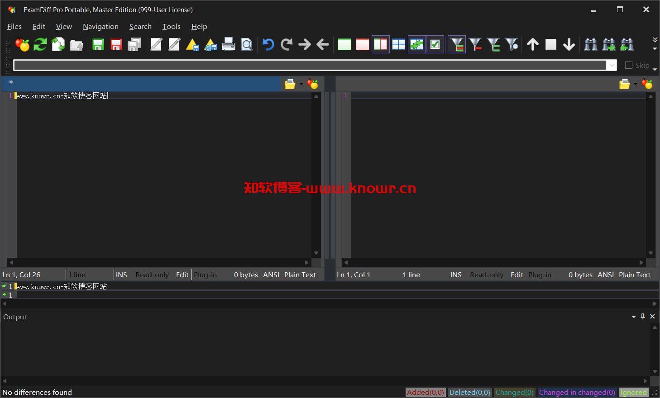Save first file with green floppy icon
Screen dimensions: 660x398
(x=98, y=44)
